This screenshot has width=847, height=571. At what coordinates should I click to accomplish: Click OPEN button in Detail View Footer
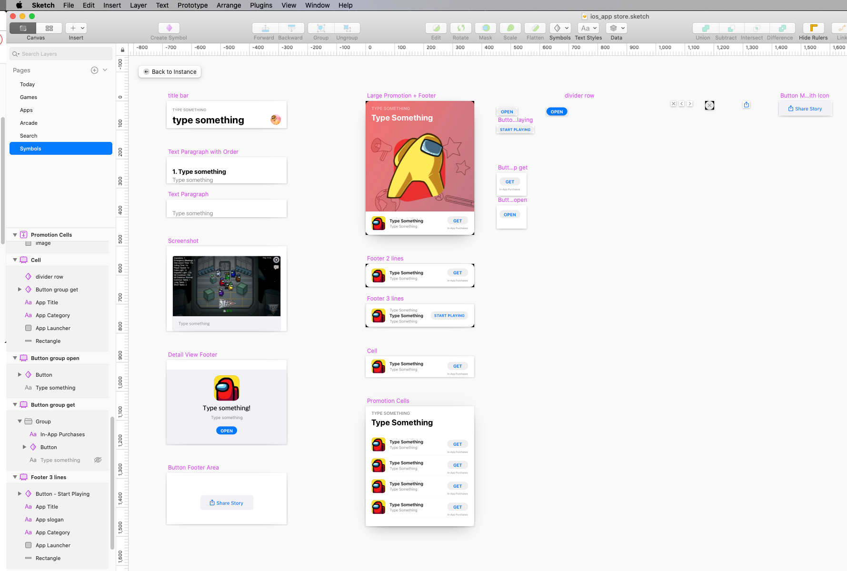click(x=227, y=431)
